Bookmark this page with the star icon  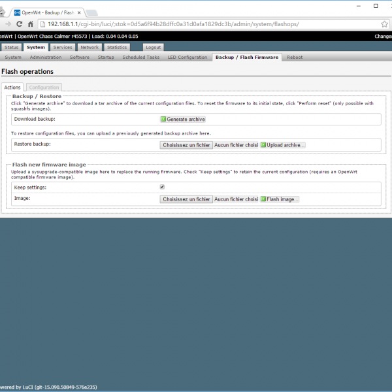[x=385, y=24]
